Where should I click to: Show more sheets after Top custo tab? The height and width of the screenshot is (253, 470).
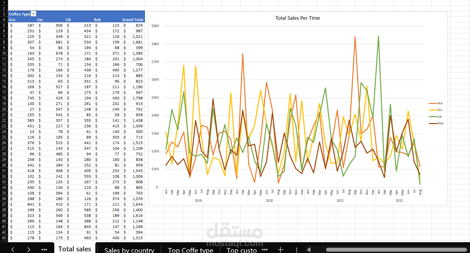[264, 249]
